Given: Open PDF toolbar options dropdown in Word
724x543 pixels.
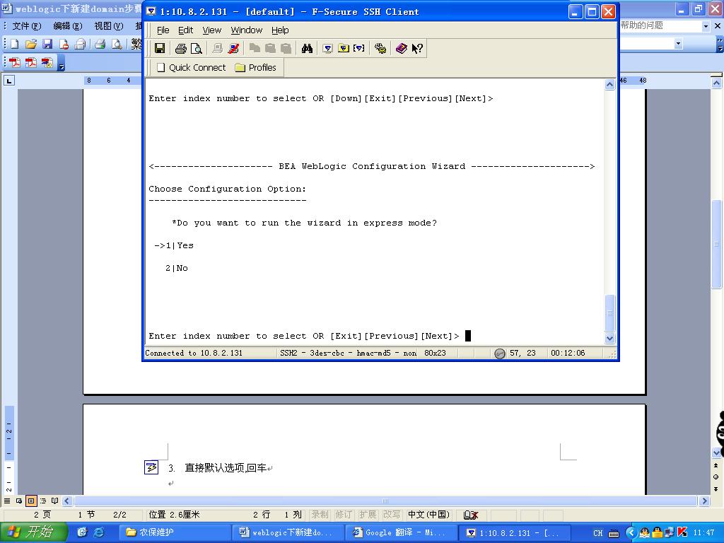Looking at the screenshot, I should click(x=61, y=64).
